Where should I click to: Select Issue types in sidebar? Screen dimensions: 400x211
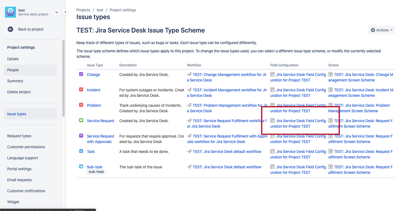(x=30, y=114)
